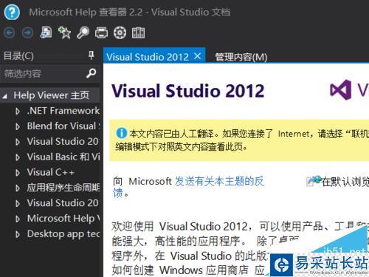Image resolution: width=369 pixels, height=277 pixels.
Task: Close the Visual Studio 2012 tab
Action: [197, 56]
